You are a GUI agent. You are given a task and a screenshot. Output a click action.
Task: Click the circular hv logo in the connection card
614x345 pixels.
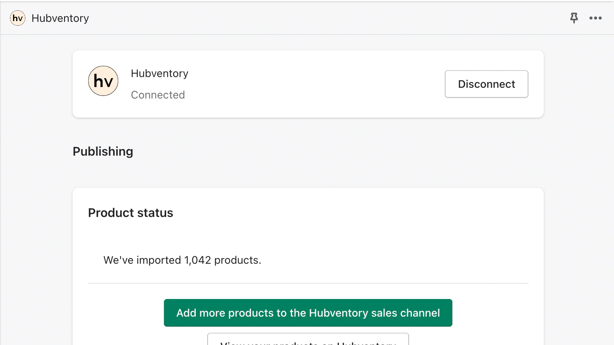pyautogui.click(x=103, y=80)
